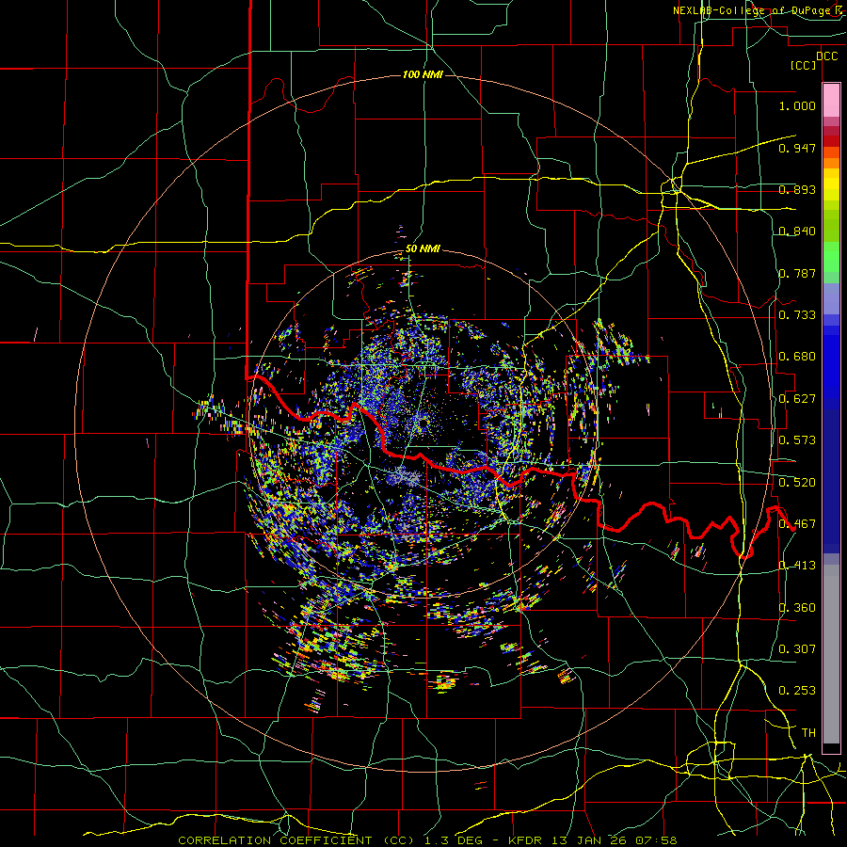The width and height of the screenshot is (847, 847).
Task: Click the 0.893 scale value
Action: [x=797, y=189]
